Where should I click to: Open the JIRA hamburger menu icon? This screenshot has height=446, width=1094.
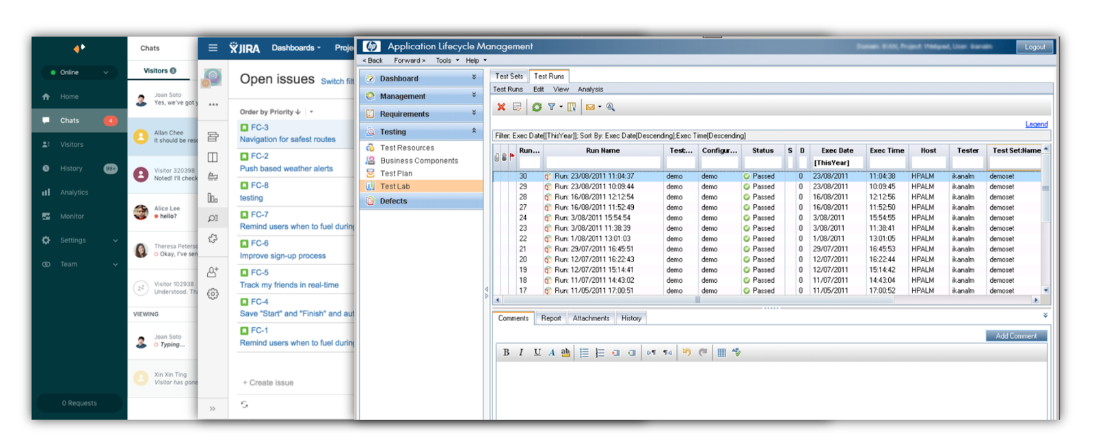213,48
